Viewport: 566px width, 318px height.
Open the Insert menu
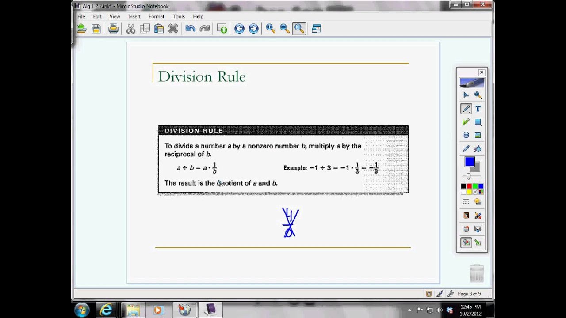(x=134, y=16)
